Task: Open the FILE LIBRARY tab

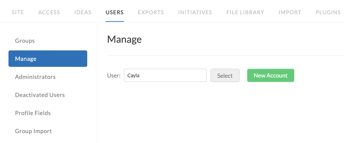Action: (x=245, y=12)
